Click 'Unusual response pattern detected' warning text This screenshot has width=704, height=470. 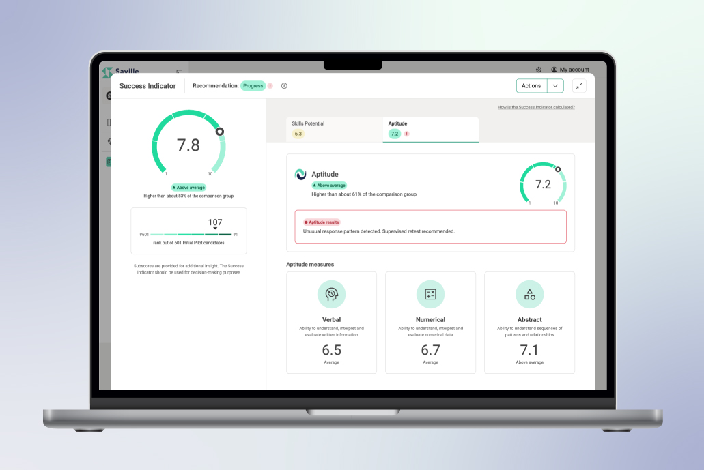379,231
